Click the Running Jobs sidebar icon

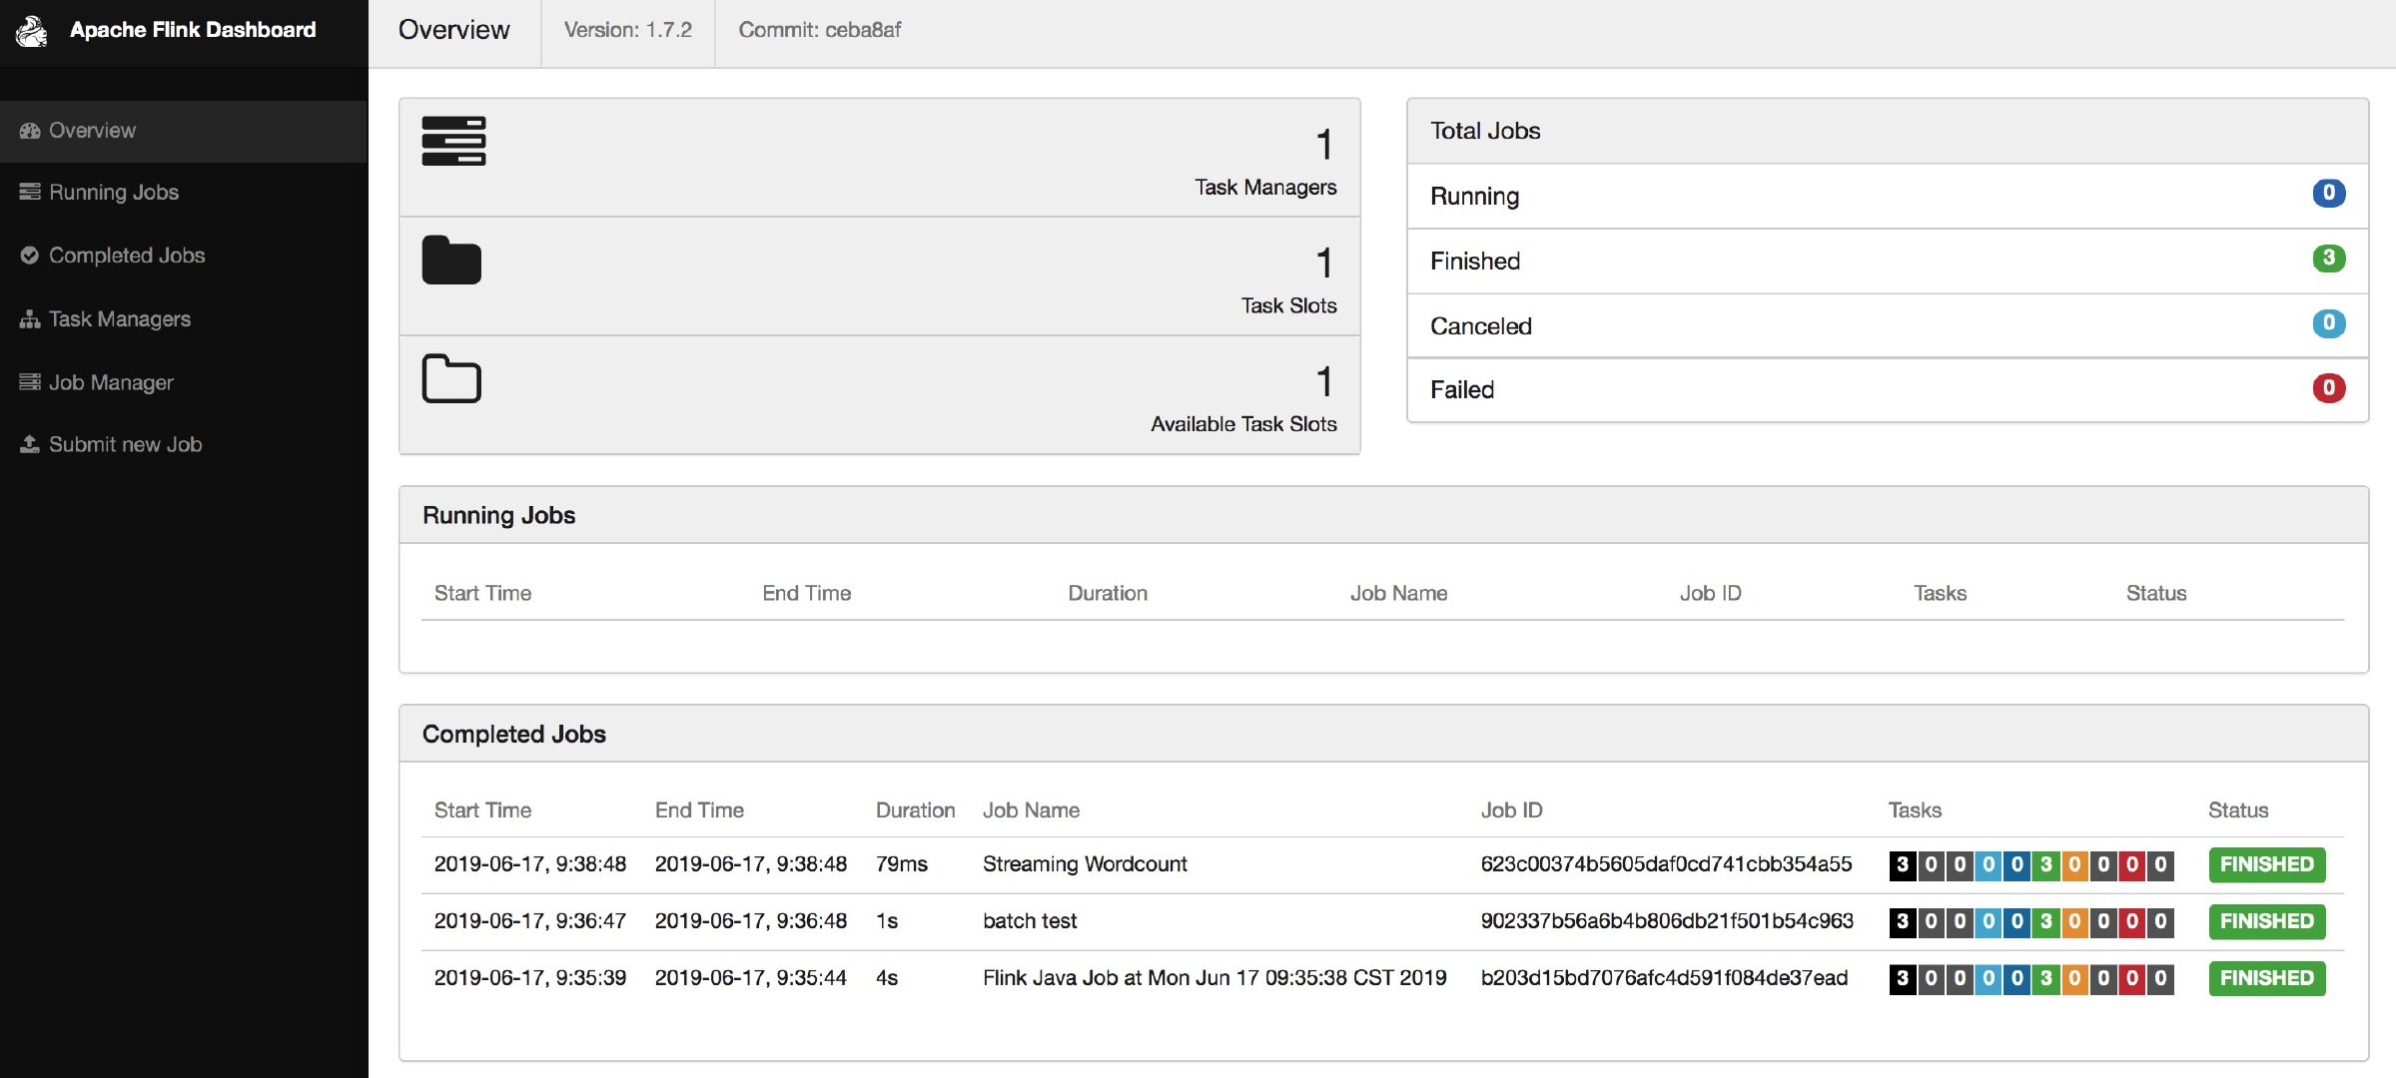tap(29, 192)
